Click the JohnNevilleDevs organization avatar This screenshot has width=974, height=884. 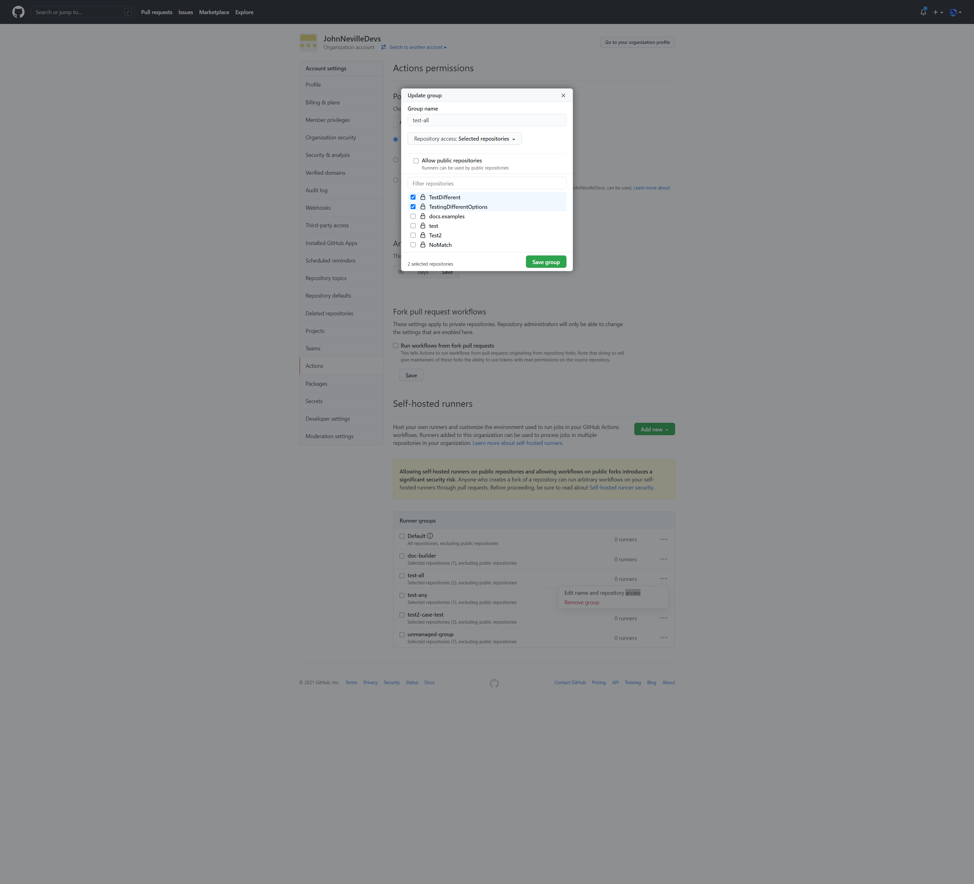(308, 42)
